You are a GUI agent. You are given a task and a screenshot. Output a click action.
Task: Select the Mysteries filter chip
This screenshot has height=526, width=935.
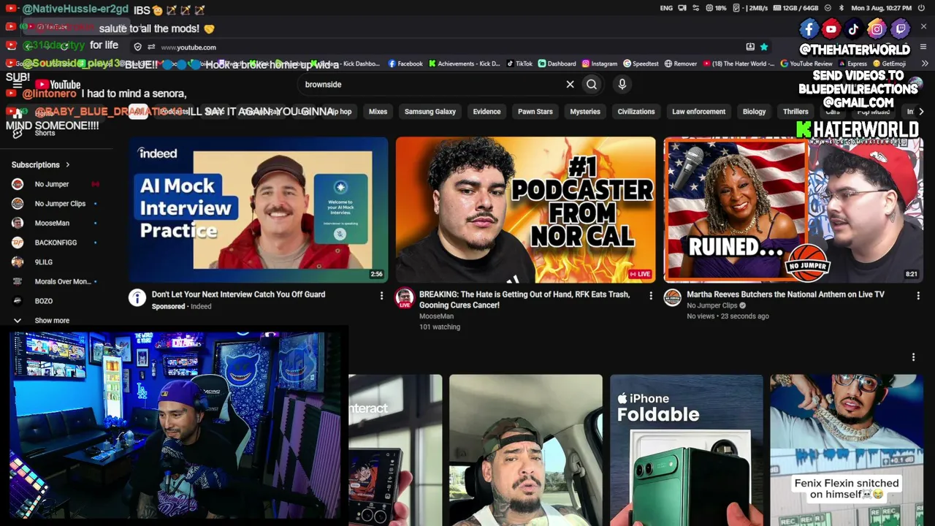[585, 112]
